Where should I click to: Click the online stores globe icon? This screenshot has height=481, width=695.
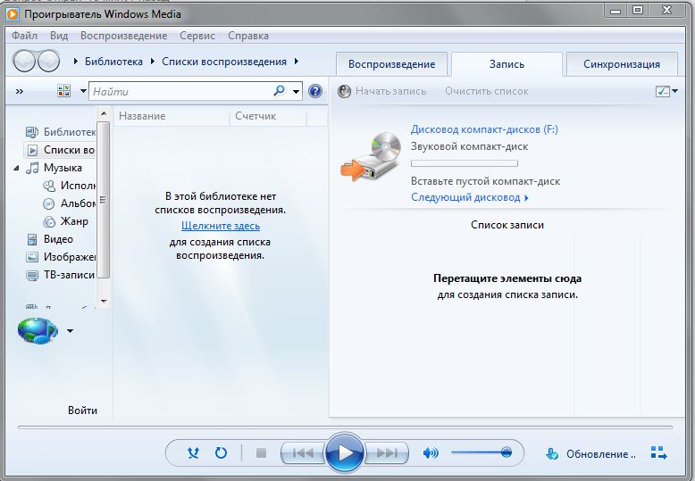click(38, 330)
